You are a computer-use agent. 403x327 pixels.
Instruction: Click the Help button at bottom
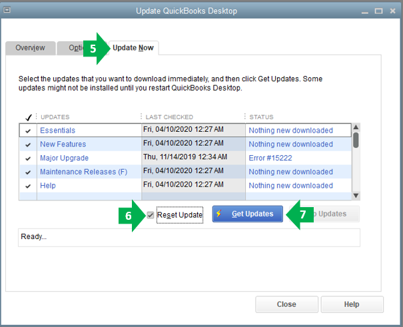(x=352, y=304)
